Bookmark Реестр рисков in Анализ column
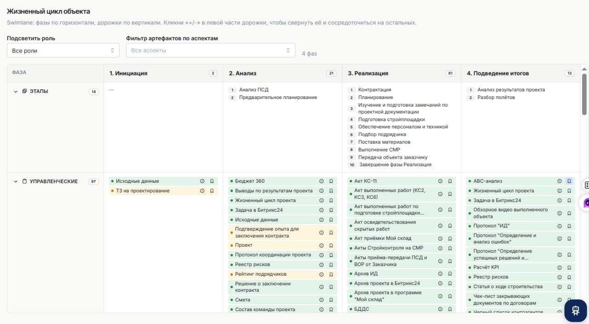The image size is (589, 324). click(x=331, y=265)
